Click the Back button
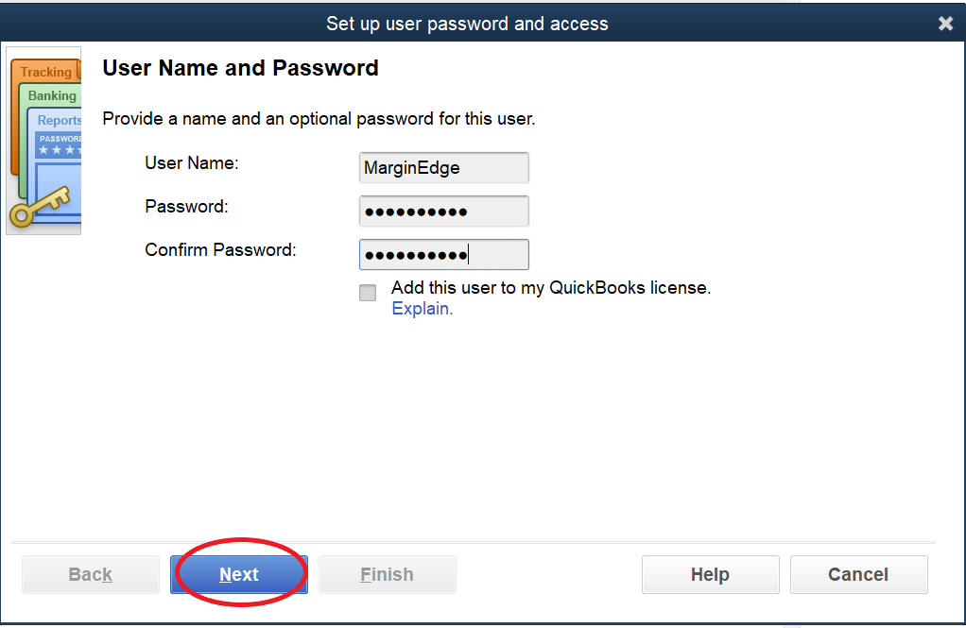The height and width of the screenshot is (628, 966). pyautogui.click(x=91, y=574)
